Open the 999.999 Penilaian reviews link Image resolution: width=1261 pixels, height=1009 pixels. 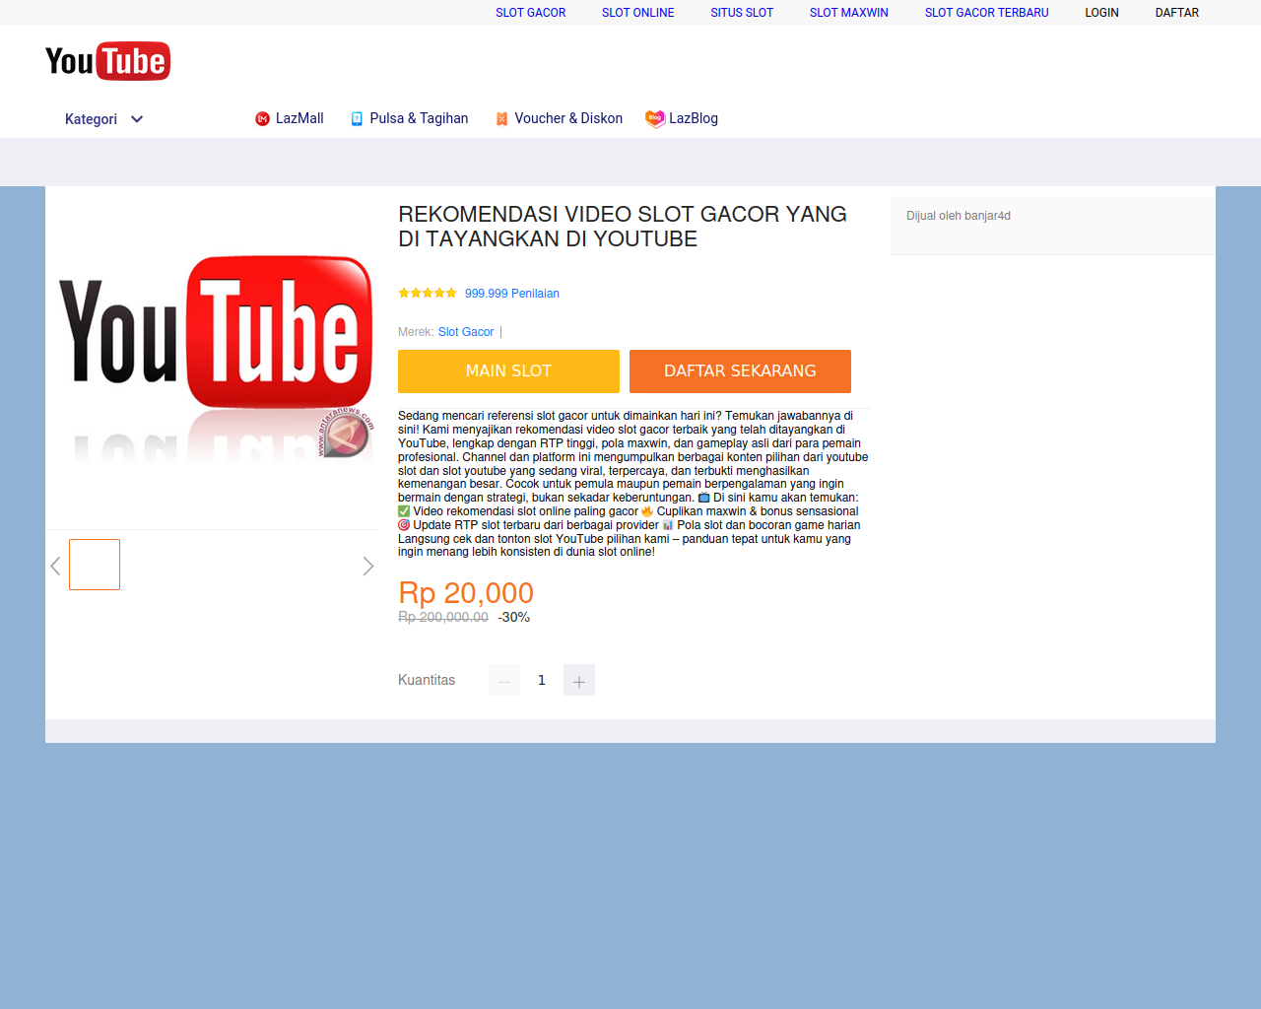[x=512, y=294]
